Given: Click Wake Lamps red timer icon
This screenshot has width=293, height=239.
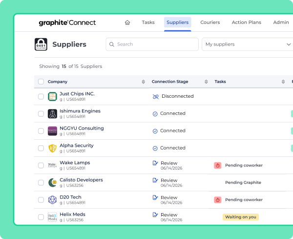Looking at the screenshot, I should [x=218, y=165].
